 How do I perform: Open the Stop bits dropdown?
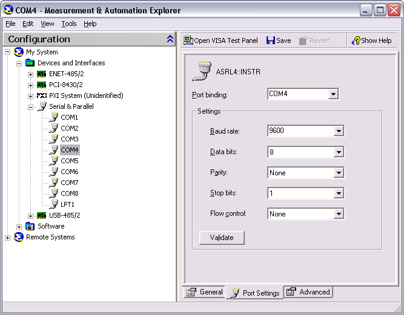coord(339,193)
